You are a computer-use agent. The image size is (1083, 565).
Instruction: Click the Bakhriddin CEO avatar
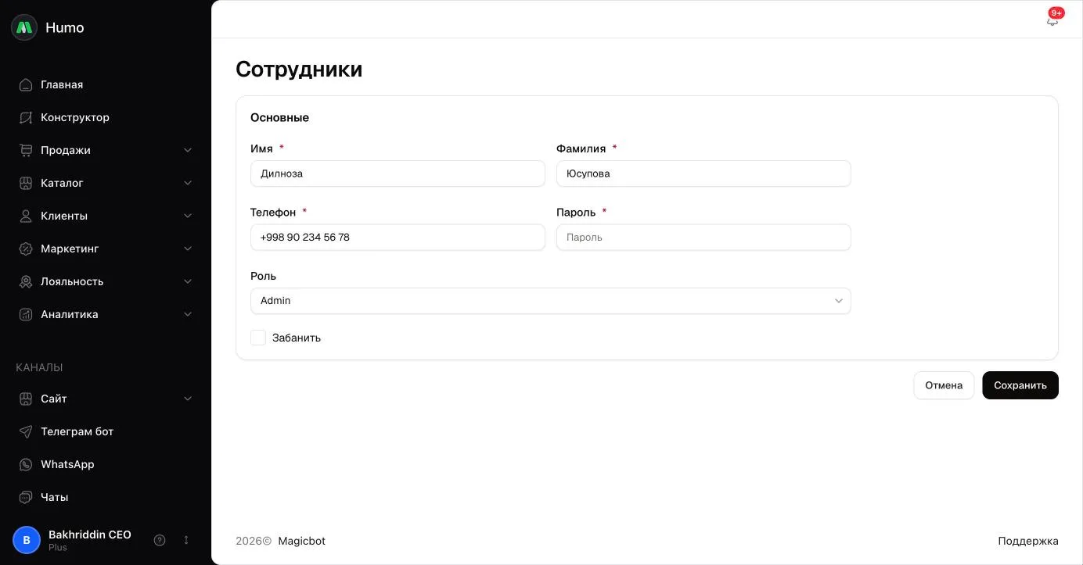tap(27, 540)
